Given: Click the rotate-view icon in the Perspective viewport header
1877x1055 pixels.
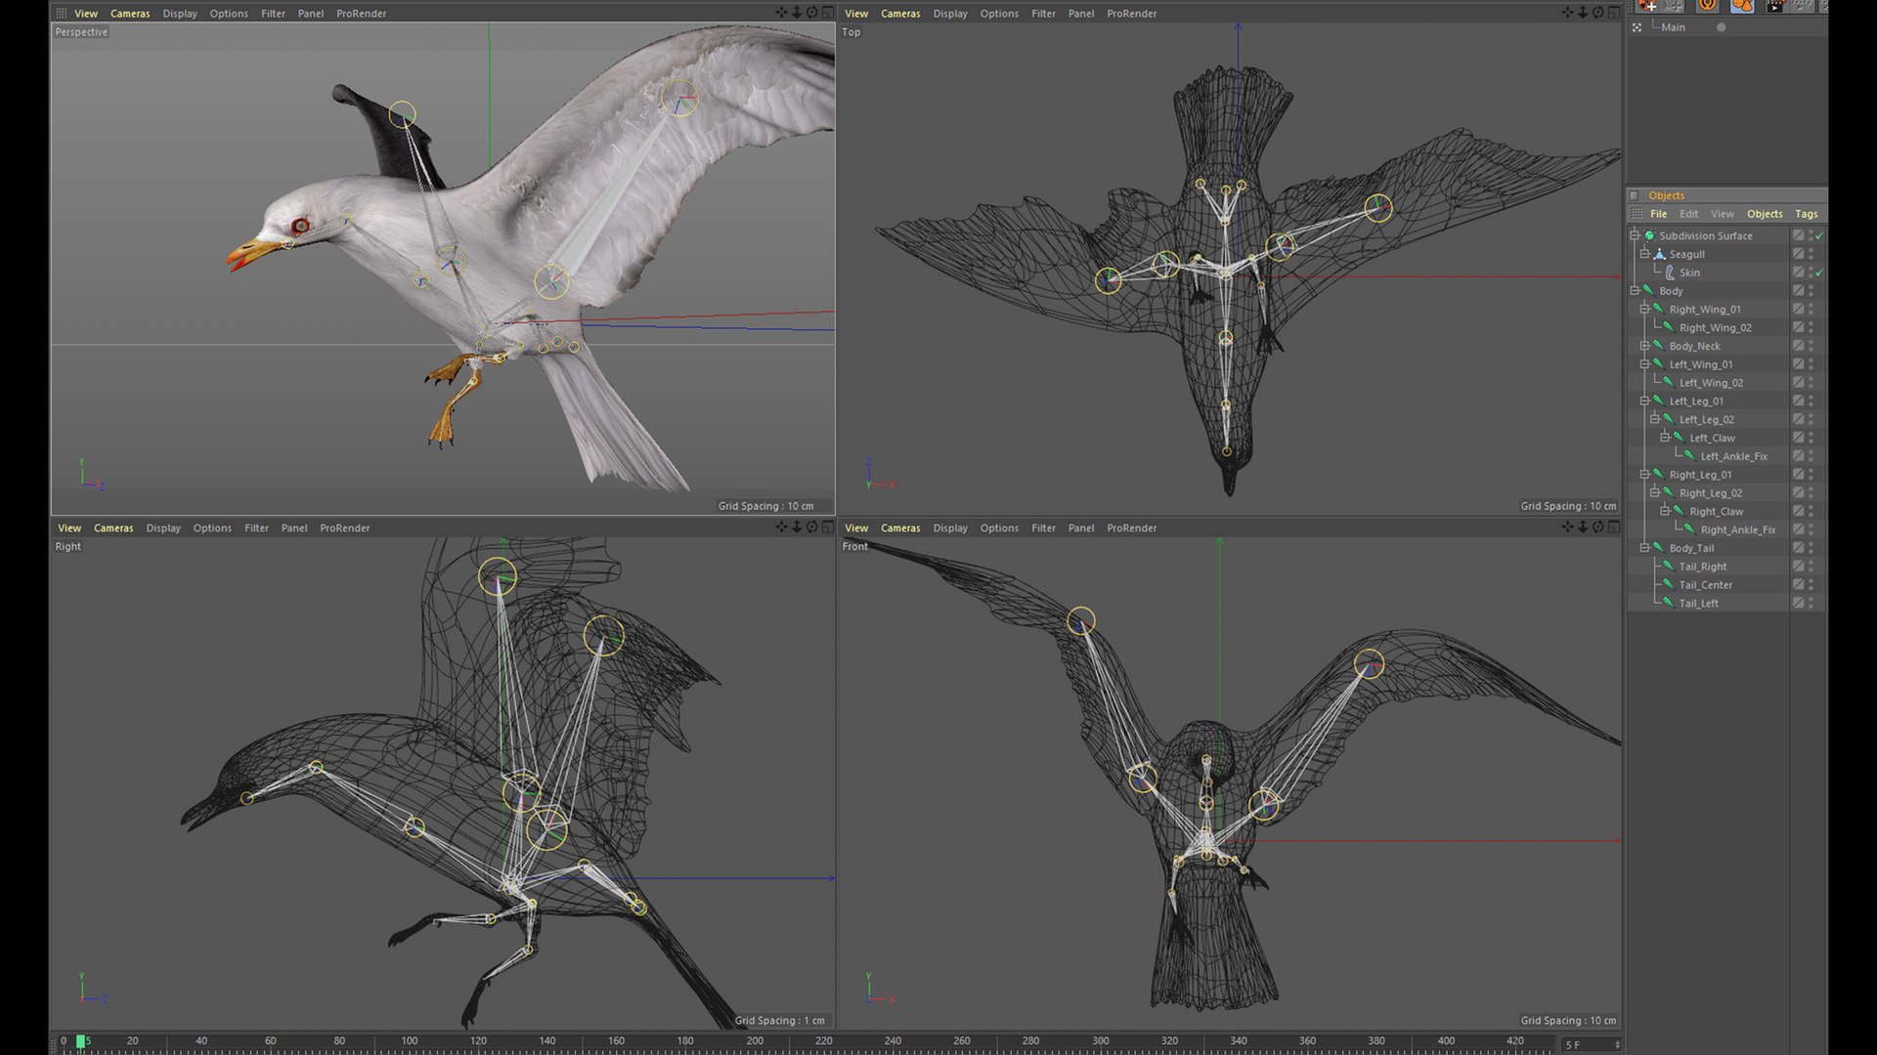Looking at the screenshot, I should click(x=811, y=13).
